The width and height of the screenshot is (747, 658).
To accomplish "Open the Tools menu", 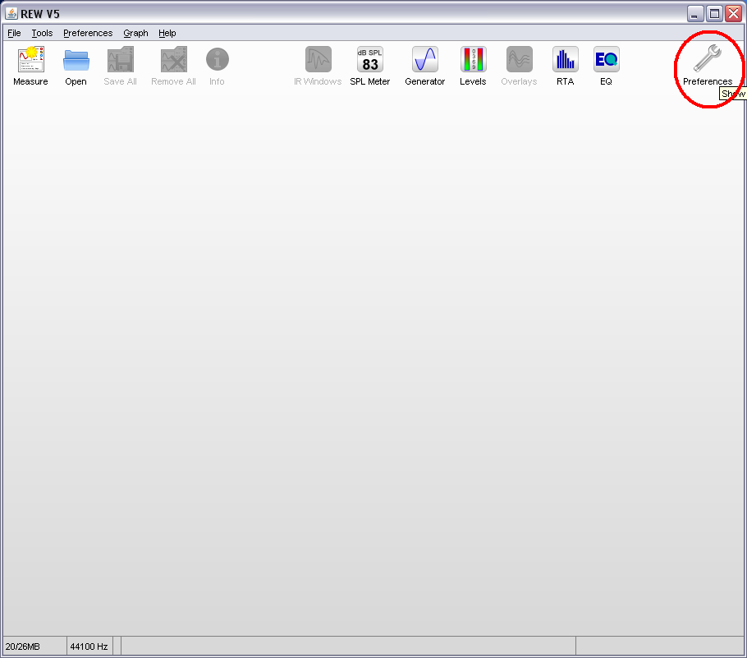I will pos(42,33).
